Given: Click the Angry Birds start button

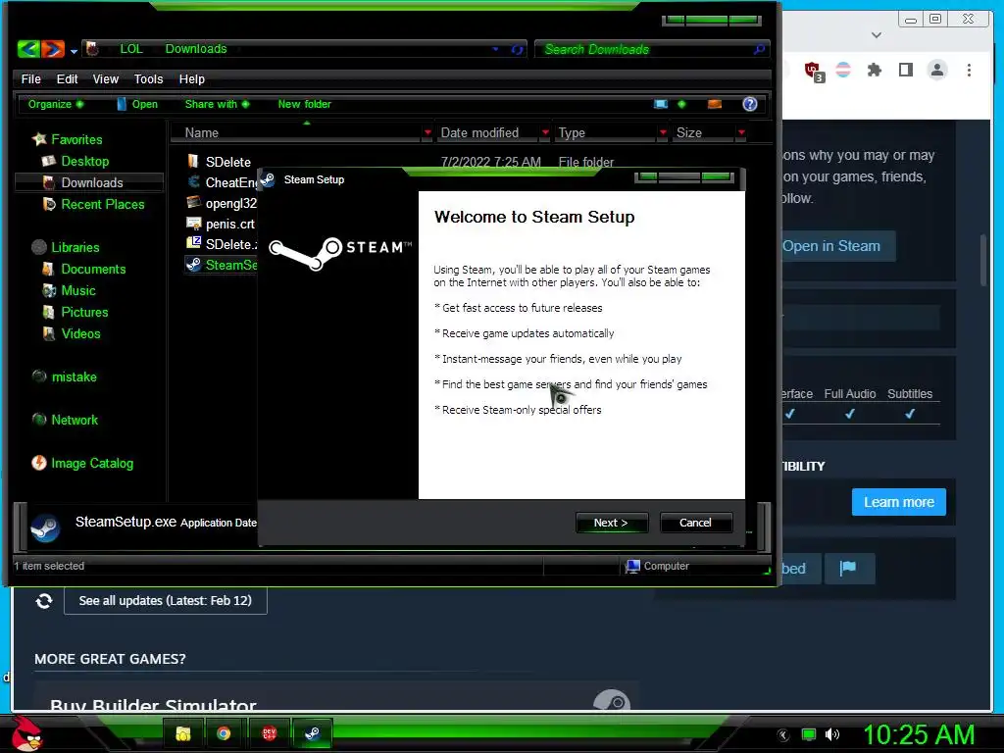Looking at the screenshot, I should [x=25, y=733].
